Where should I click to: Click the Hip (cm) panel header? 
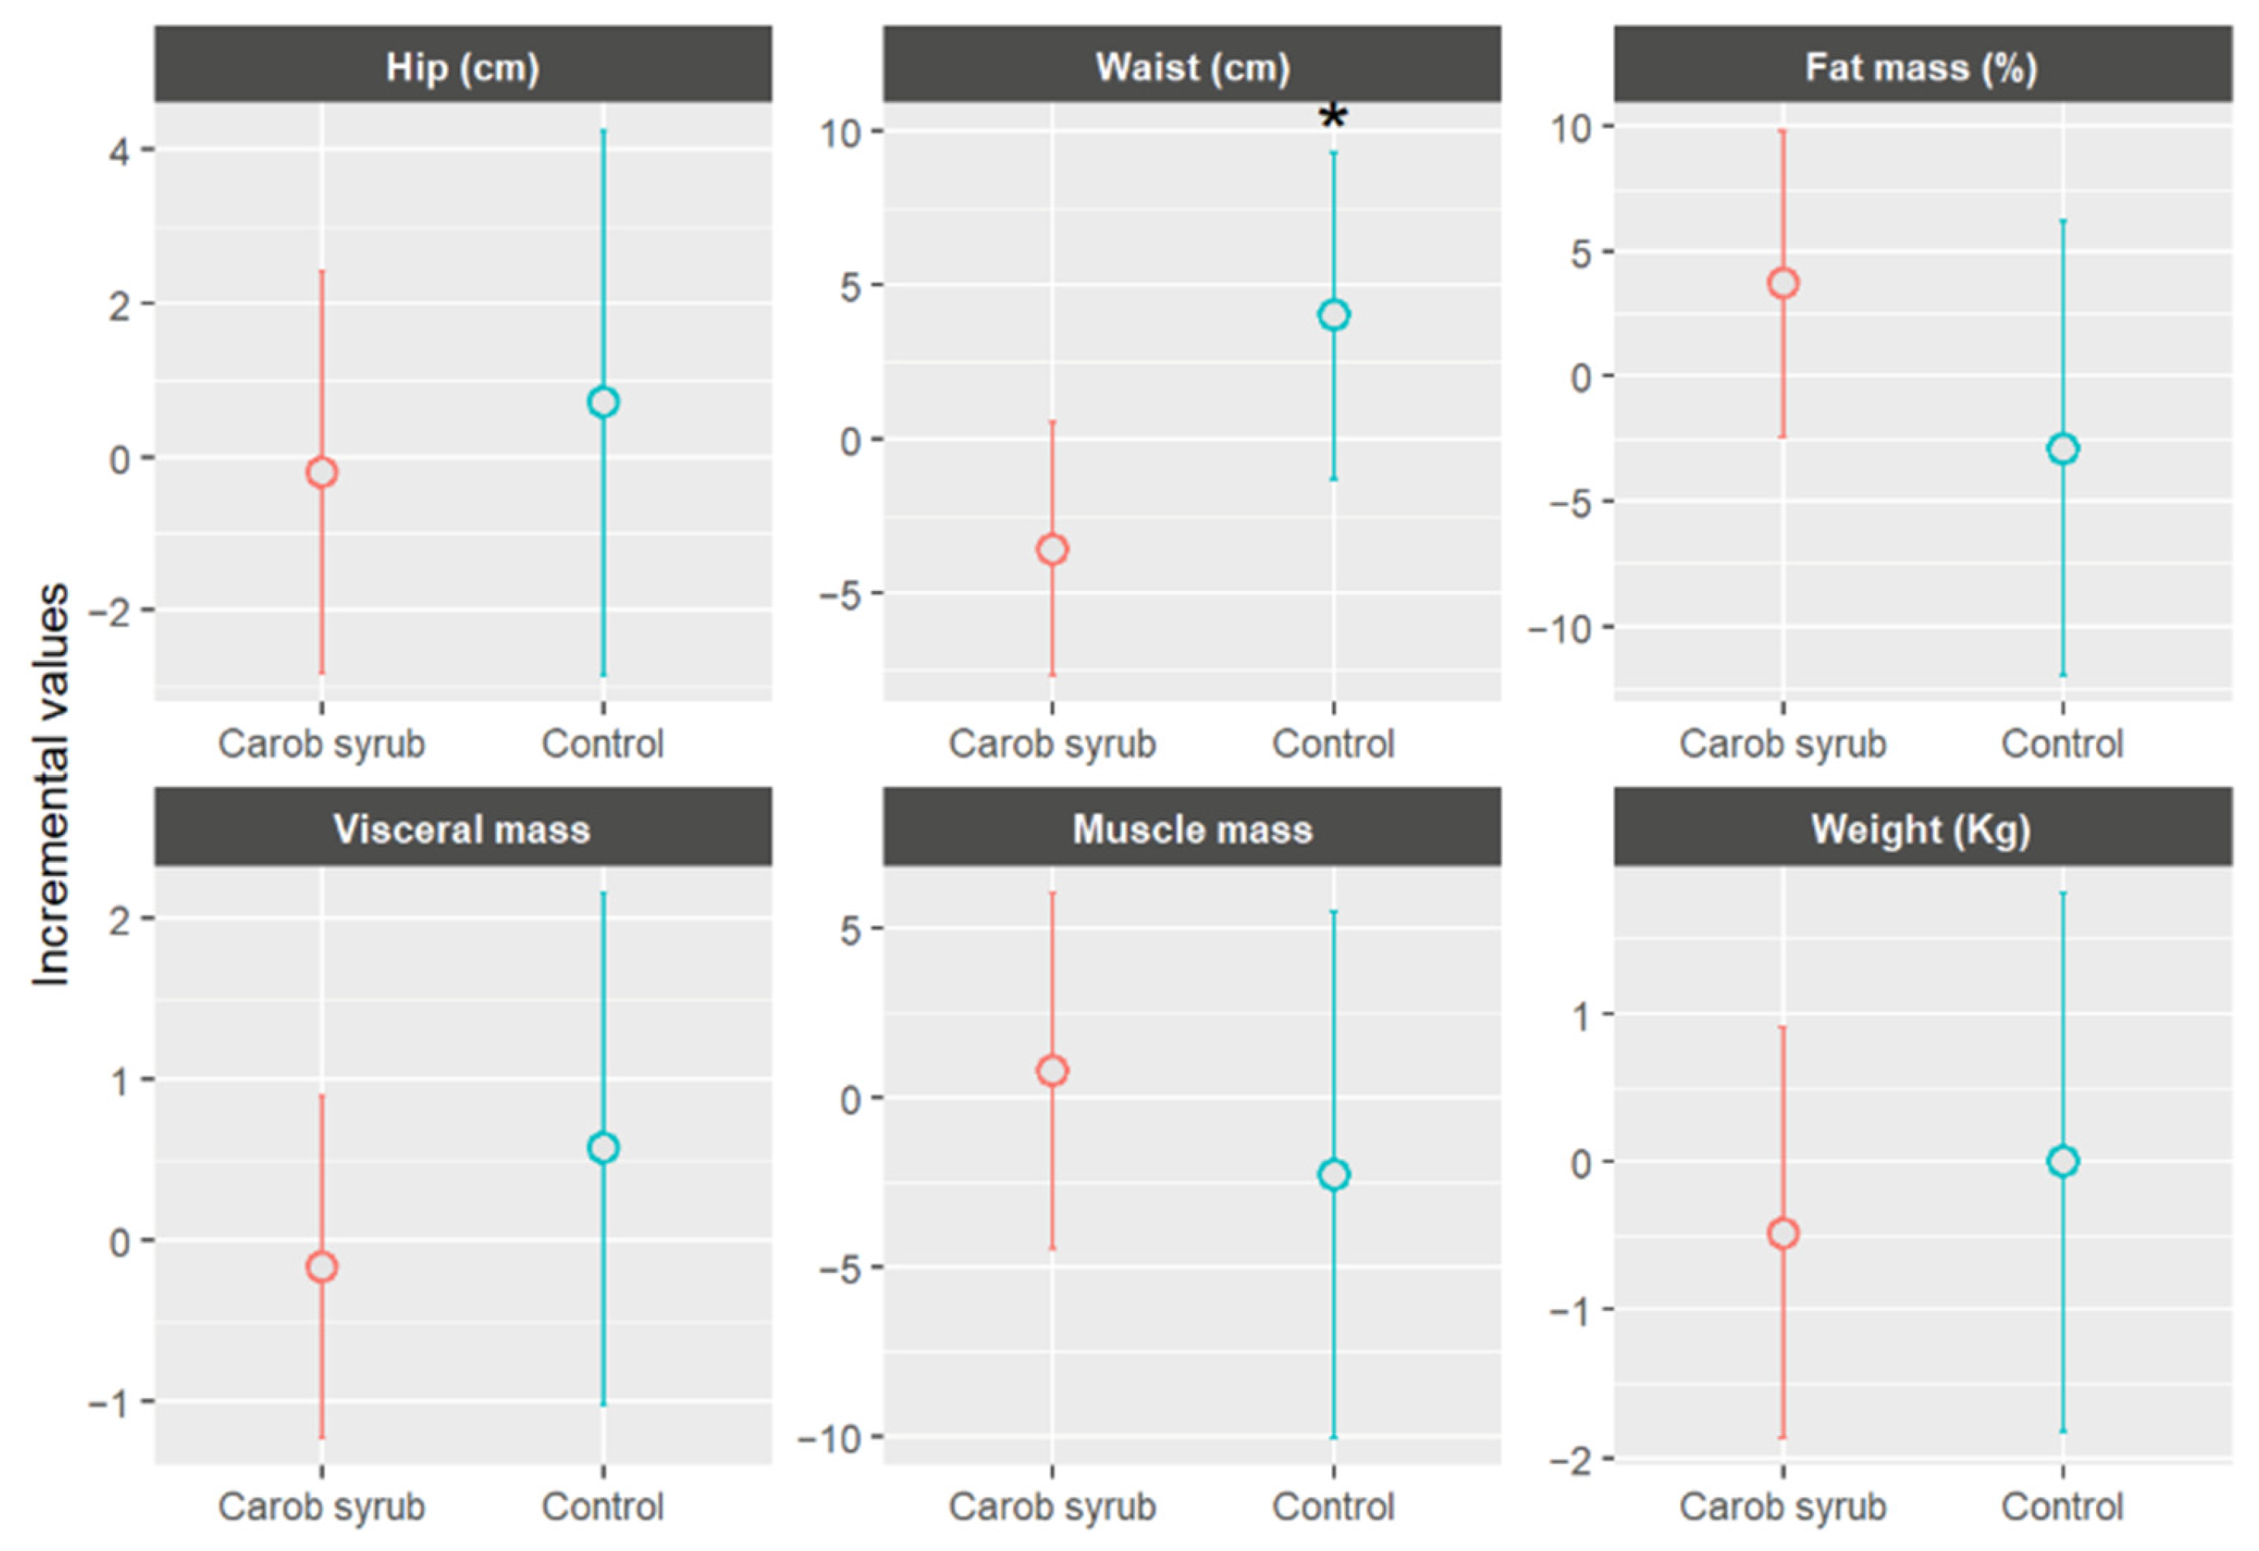[x=463, y=66]
